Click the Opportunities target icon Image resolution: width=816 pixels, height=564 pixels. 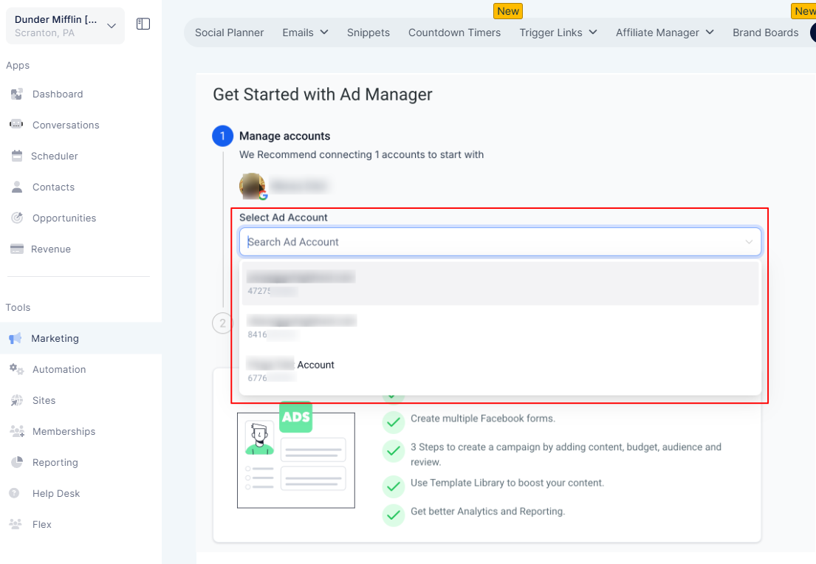click(17, 218)
